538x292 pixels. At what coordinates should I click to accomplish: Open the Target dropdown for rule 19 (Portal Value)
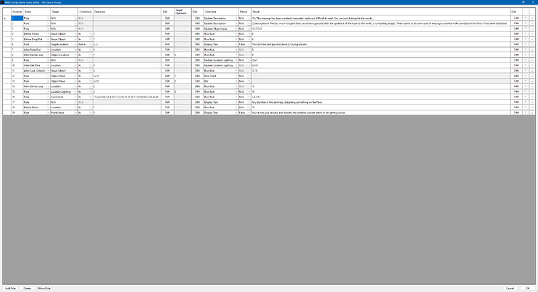point(64,112)
